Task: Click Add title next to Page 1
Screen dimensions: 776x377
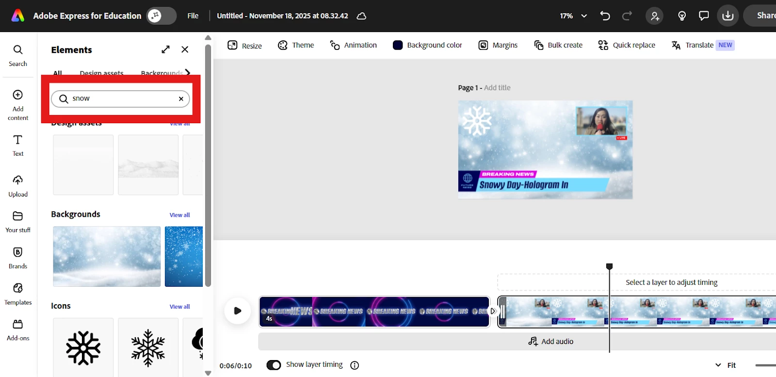Action: point(497,88)
